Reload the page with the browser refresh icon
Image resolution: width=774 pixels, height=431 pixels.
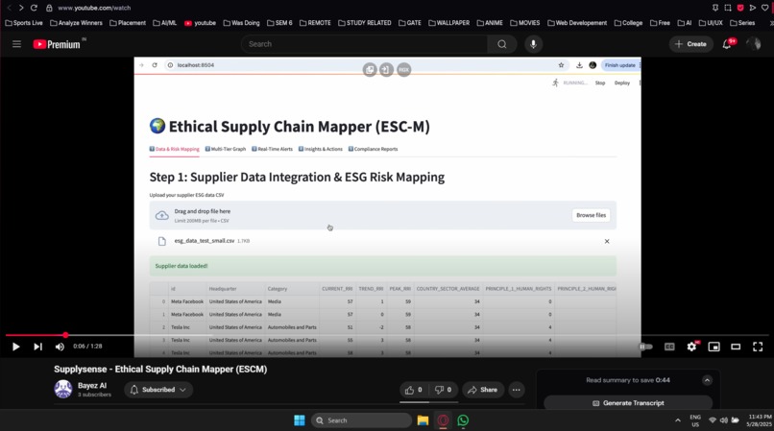(34, 8)
